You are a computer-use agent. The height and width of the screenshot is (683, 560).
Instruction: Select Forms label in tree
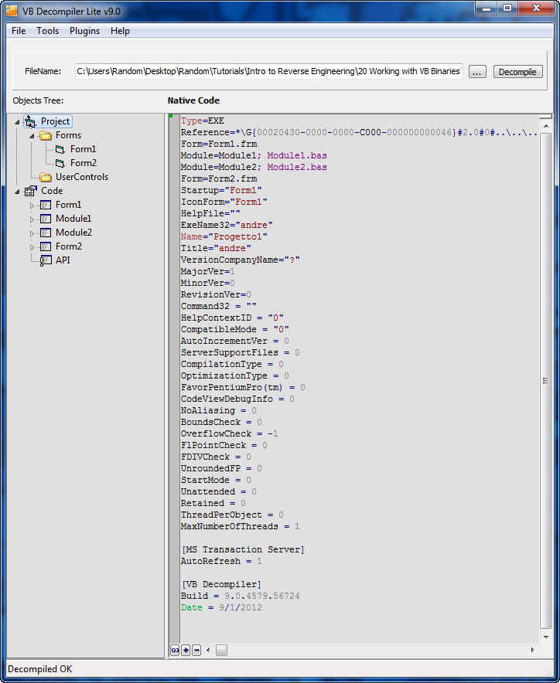point(68,135)
